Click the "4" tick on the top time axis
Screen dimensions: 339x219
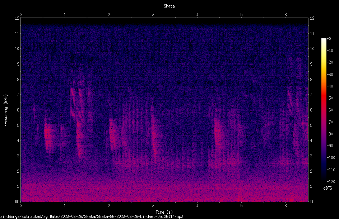point(197,15)
